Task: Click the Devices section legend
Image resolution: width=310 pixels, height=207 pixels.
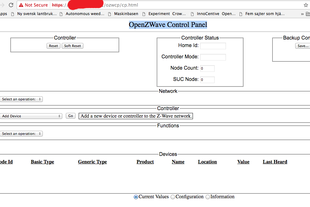Action: [x=168, y=154]
